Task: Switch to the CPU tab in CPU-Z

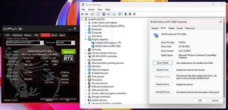Action: [7, 35]
